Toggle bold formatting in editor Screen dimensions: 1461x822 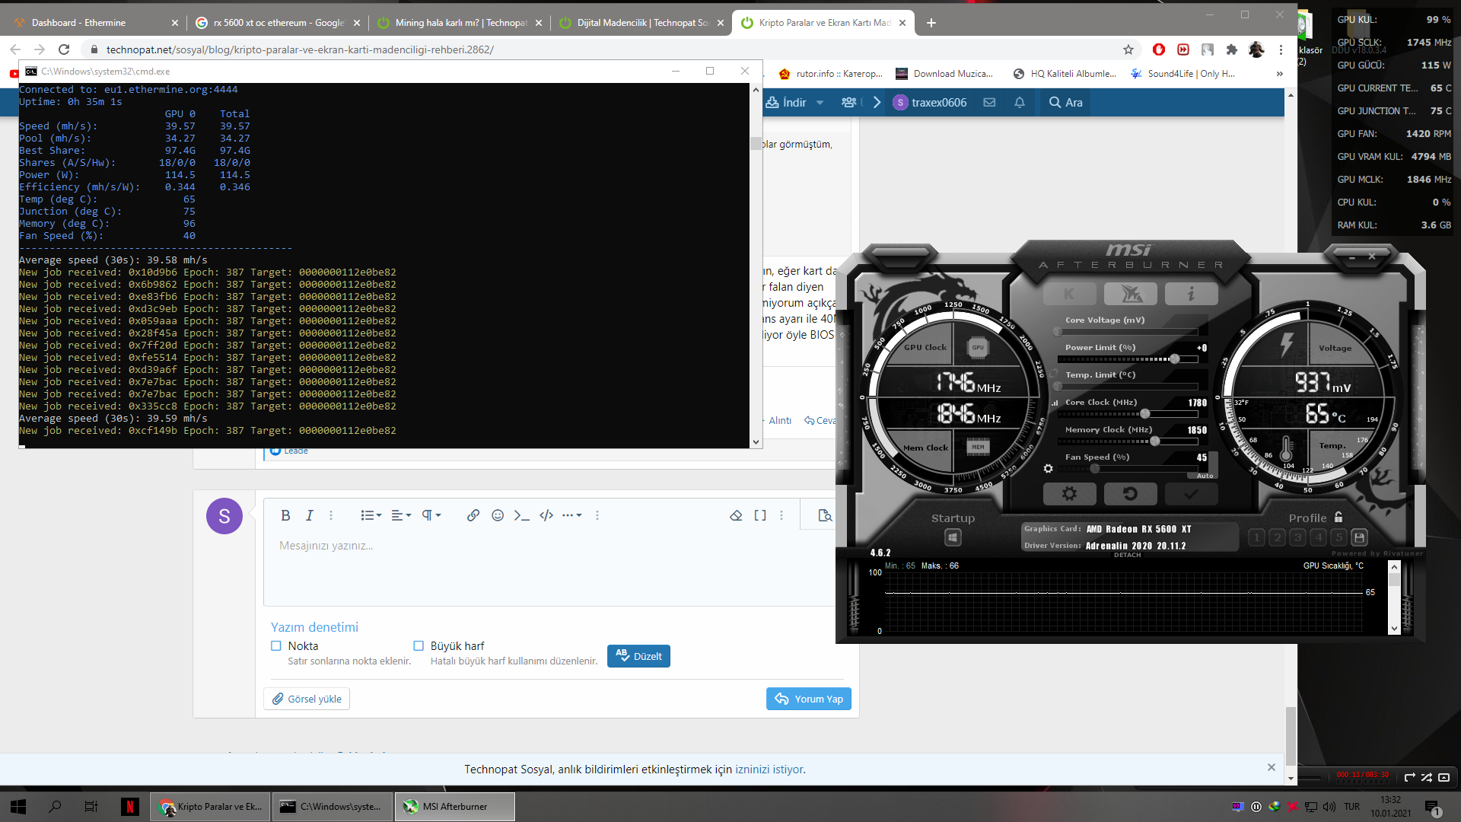pos(285,515)
